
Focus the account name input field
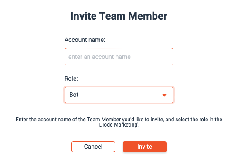pos(119,57)
